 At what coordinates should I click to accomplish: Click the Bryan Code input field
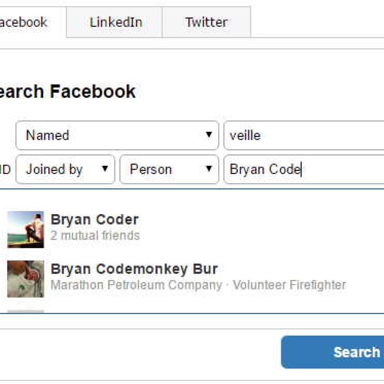pyautogui.click(x=304, y=169)
